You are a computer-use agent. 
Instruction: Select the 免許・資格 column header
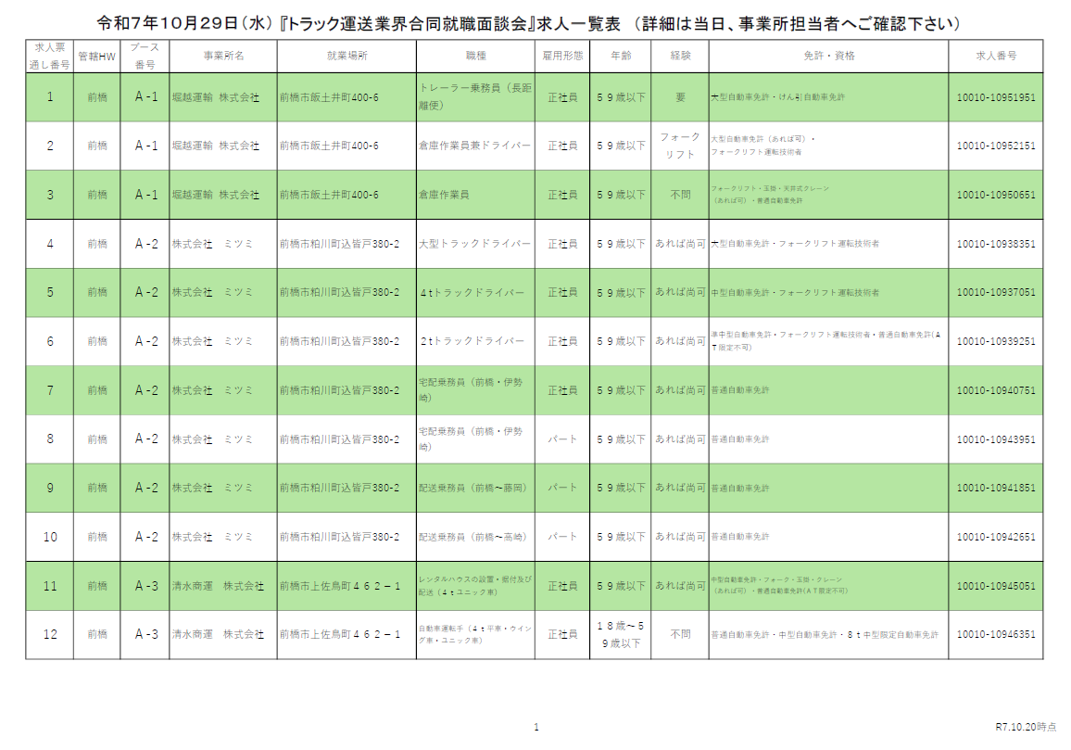pyautogui.click(x=829, y=56)
